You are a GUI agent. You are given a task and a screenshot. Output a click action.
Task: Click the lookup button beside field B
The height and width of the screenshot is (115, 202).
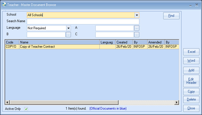click(68, 35)
